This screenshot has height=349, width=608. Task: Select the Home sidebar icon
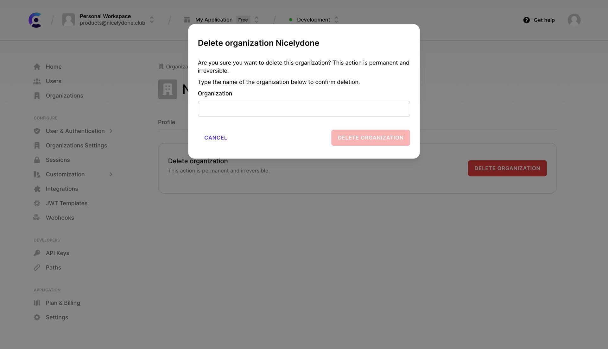click(x=37, y=66)
